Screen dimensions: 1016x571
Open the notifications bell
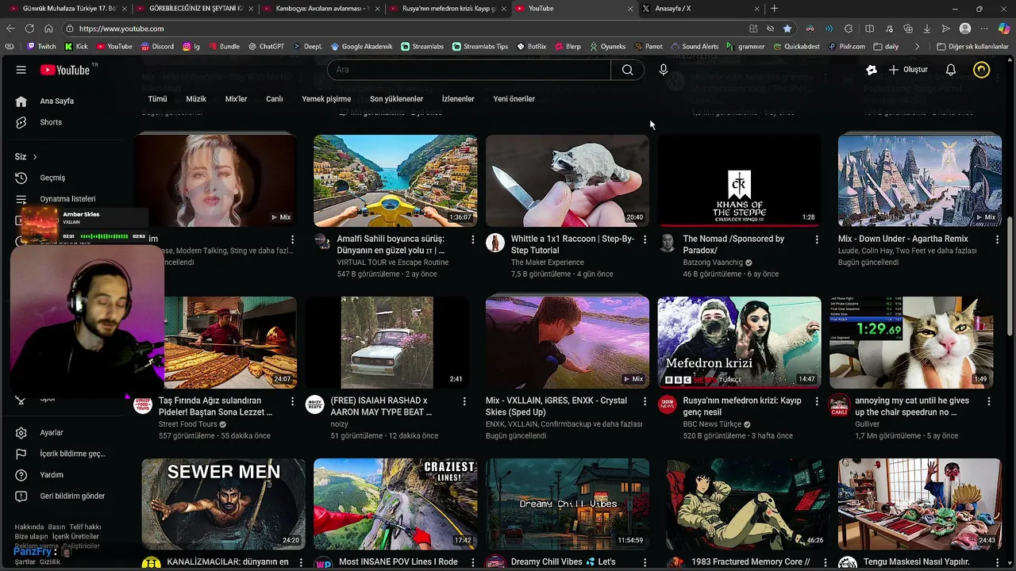(x=950, y=70)
